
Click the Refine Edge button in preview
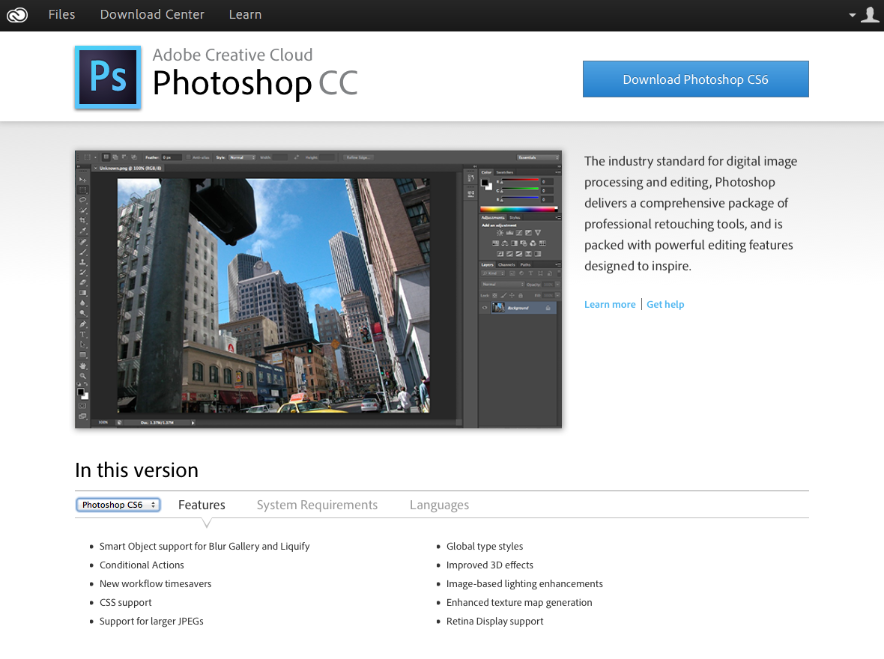(x=357, y=157)
